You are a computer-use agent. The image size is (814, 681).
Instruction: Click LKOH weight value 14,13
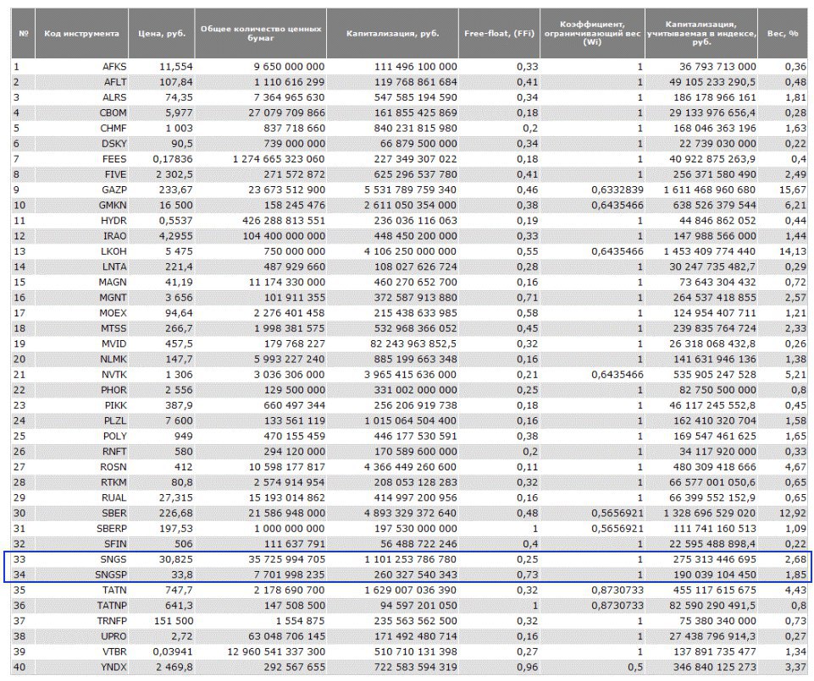[x=792, y=251]
